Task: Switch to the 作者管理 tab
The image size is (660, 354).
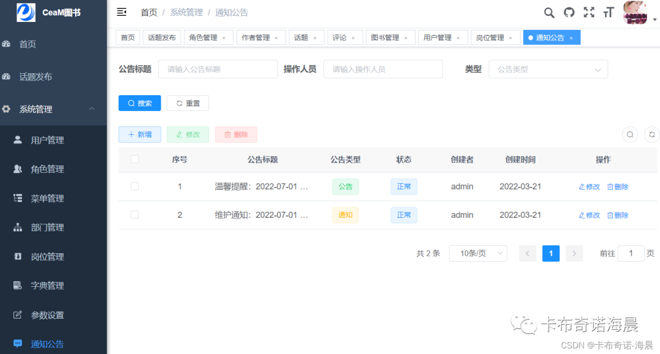Action: click(256, 37)
